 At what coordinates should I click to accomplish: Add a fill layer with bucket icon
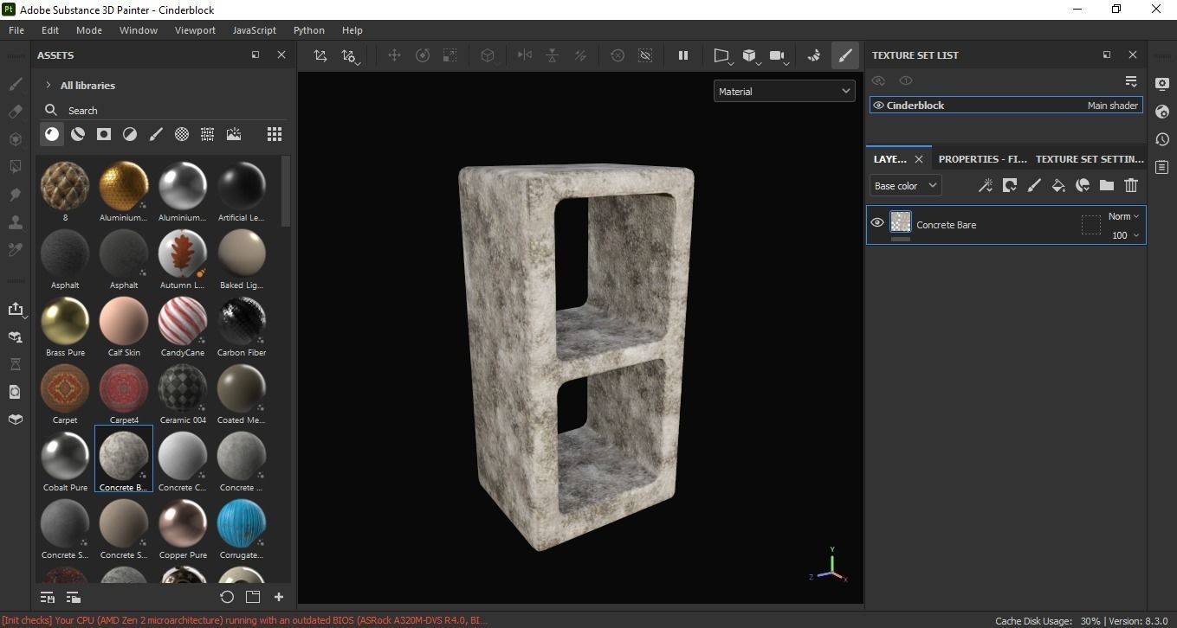(1058, 185)
